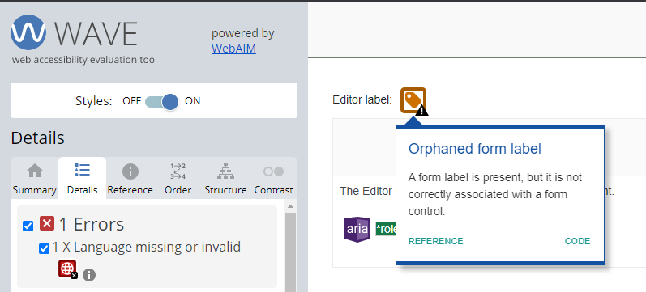Image resolution: width=646 pixels, height=292 pixels.
Task: Uncheck the Language missing or invalid checkbox
Action: coord(44,248)
